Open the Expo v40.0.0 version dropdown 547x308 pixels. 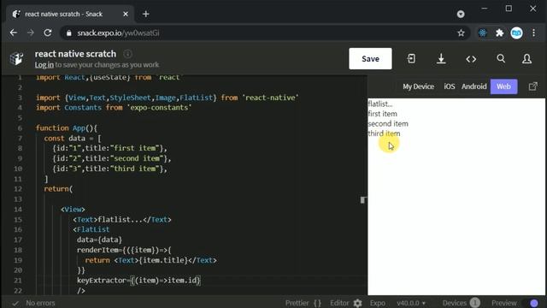[410, 303]
